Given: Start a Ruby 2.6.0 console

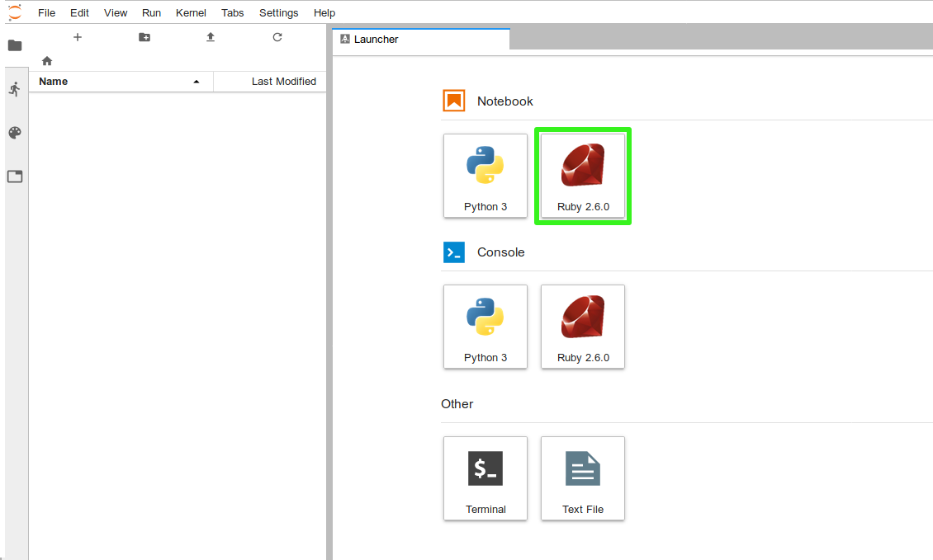Looking at the screenshot, I should coord(583,327).
